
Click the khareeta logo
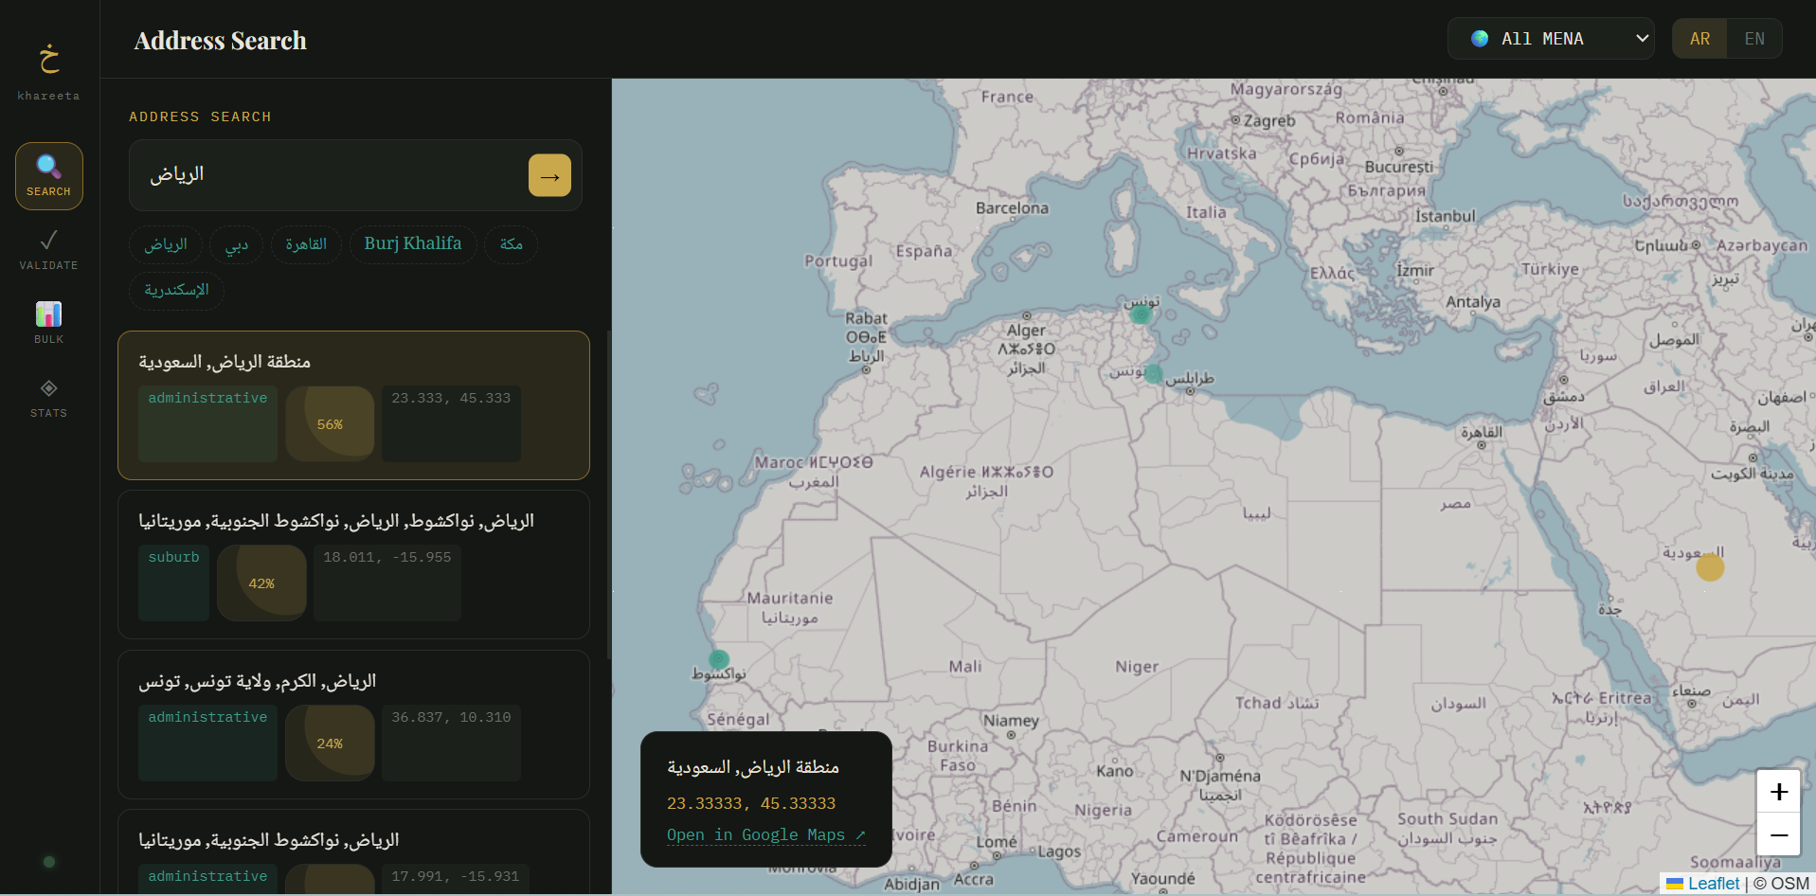49,71
